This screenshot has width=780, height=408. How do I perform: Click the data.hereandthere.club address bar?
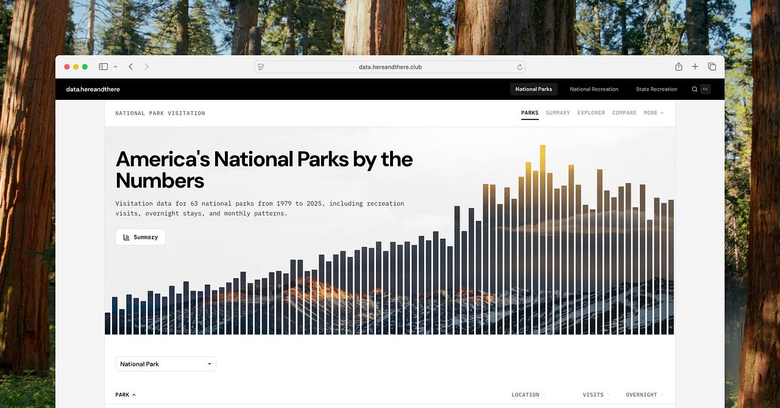[x=390, y=67]
